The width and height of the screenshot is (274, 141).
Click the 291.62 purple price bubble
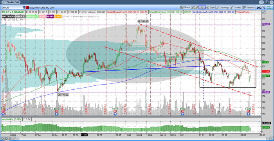265,24
